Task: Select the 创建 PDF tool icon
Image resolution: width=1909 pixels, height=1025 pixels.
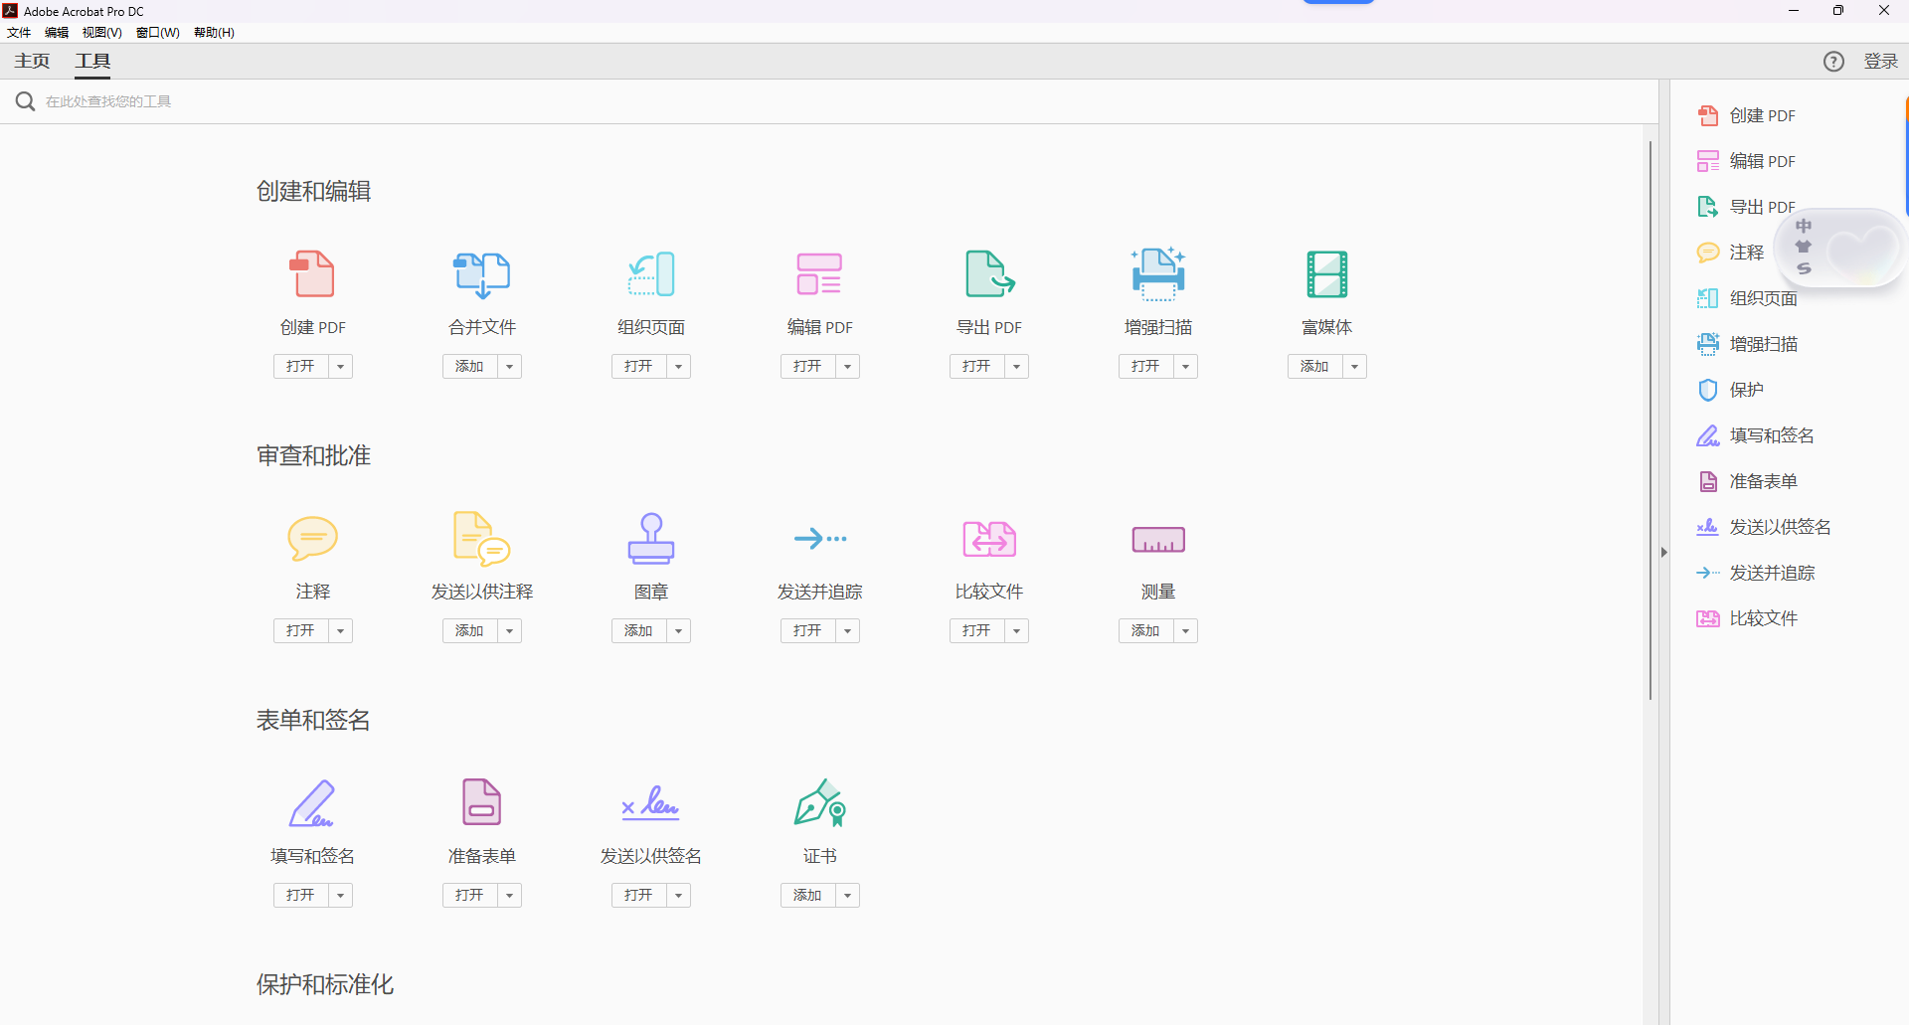Action: click(x=312, y=274)
